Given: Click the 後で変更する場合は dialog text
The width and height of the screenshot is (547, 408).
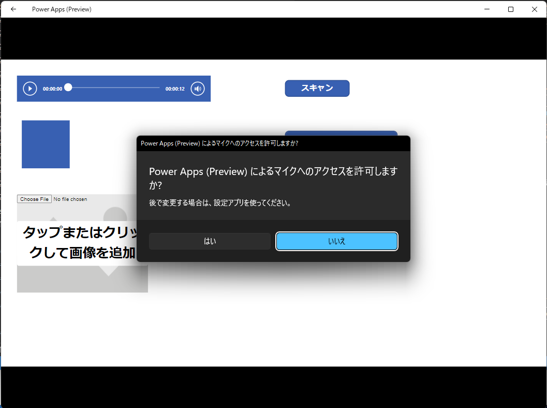Looking at the screenshot, I should pos(220,203).
